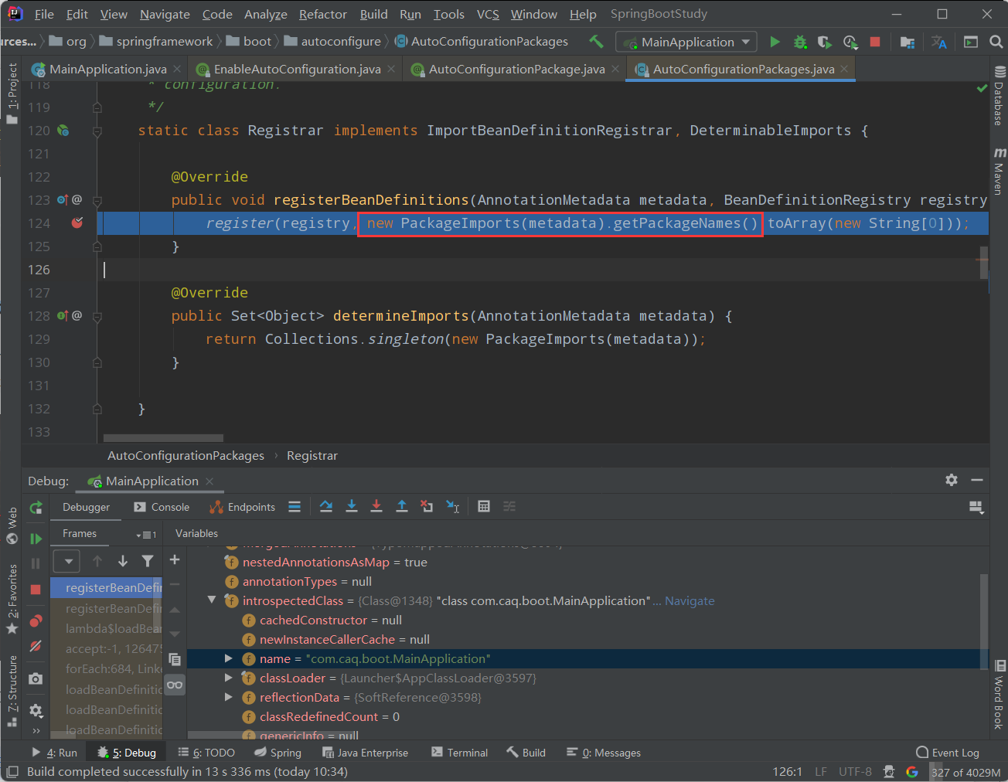Click Step Into debugger icon
1008x782 pixels.
click(352, 506)
